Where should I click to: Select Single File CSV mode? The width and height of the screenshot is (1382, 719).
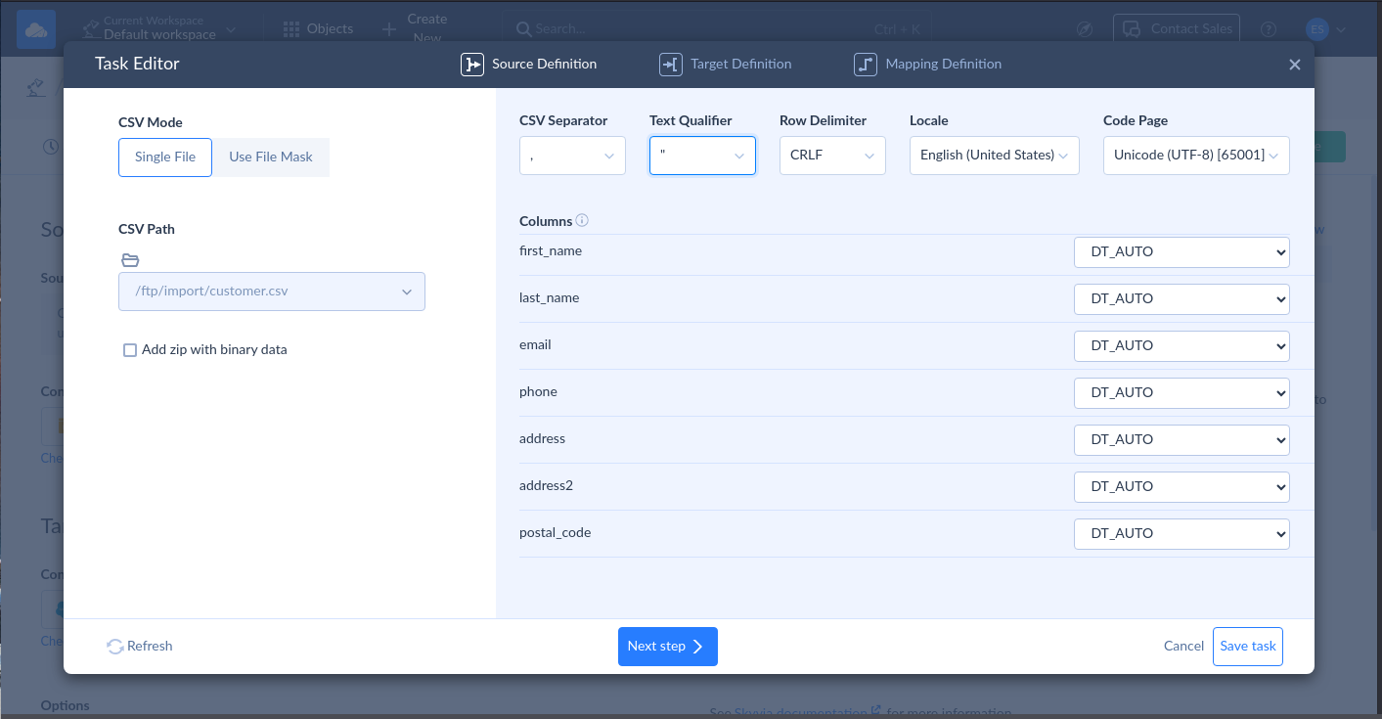pyautogui.click(x=164, y=157)
